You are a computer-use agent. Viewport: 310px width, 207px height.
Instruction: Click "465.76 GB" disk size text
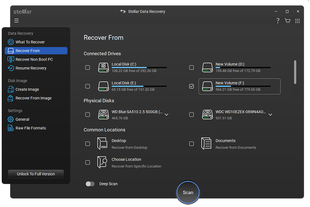pos(120,118)
